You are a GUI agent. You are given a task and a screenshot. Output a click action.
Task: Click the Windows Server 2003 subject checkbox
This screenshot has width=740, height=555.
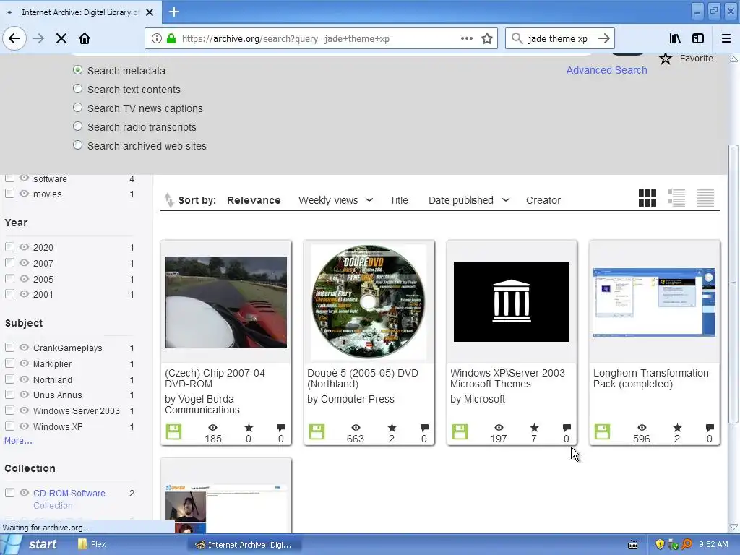pos(9,410)
